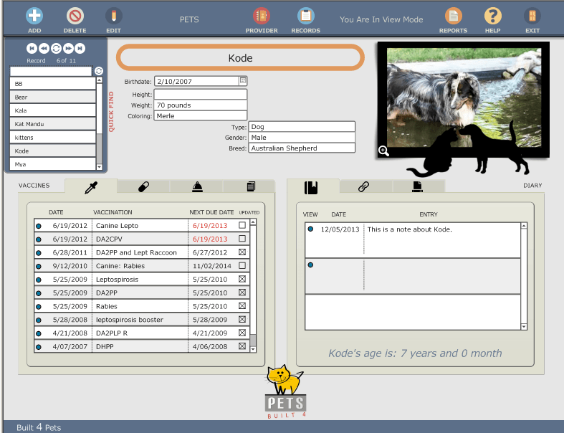
Task: Check the Updated box for Canine Lepto
Action: pyautogui.click(x=242, y=226)
